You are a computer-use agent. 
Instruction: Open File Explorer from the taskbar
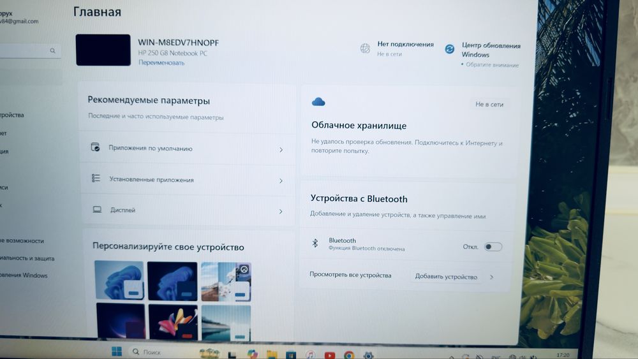(x=272, y=355)
